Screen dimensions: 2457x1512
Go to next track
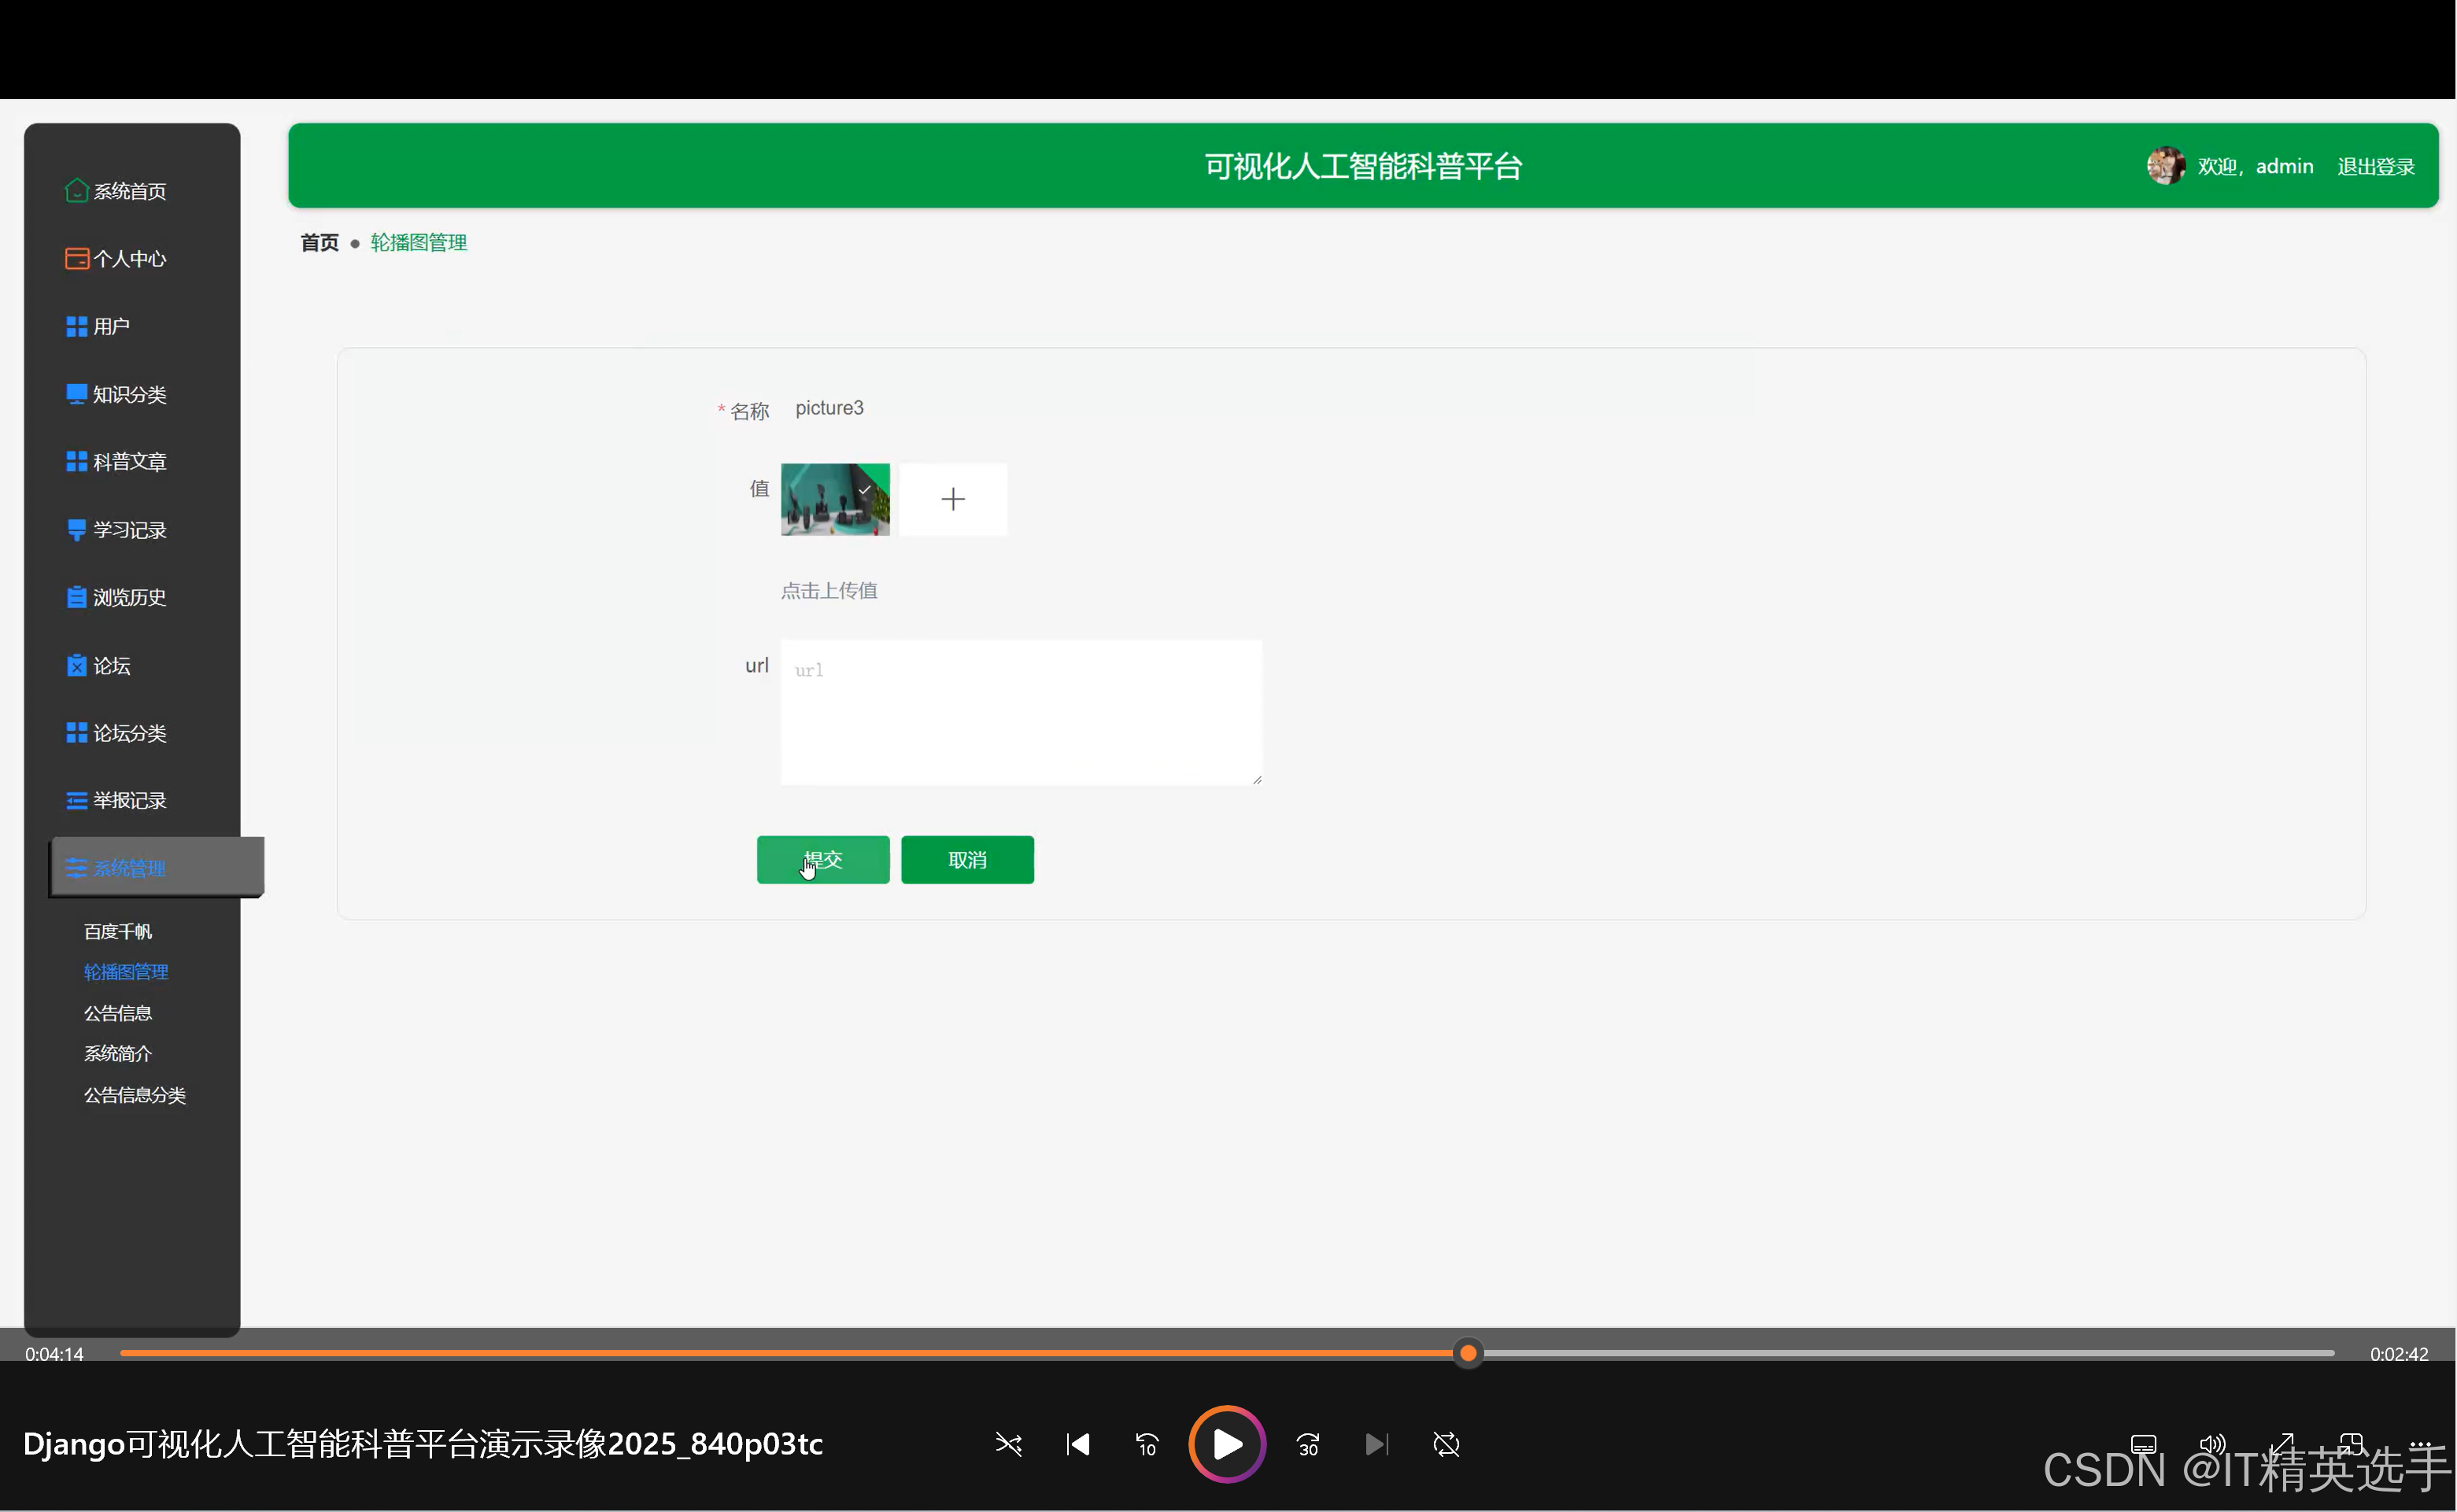point(1376,1444)
